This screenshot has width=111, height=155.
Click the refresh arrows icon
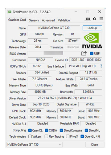click(x=94, y=19)
